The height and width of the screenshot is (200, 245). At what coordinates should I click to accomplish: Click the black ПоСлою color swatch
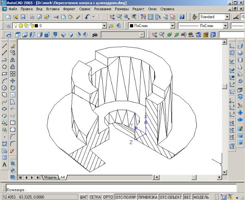point(131,26)
